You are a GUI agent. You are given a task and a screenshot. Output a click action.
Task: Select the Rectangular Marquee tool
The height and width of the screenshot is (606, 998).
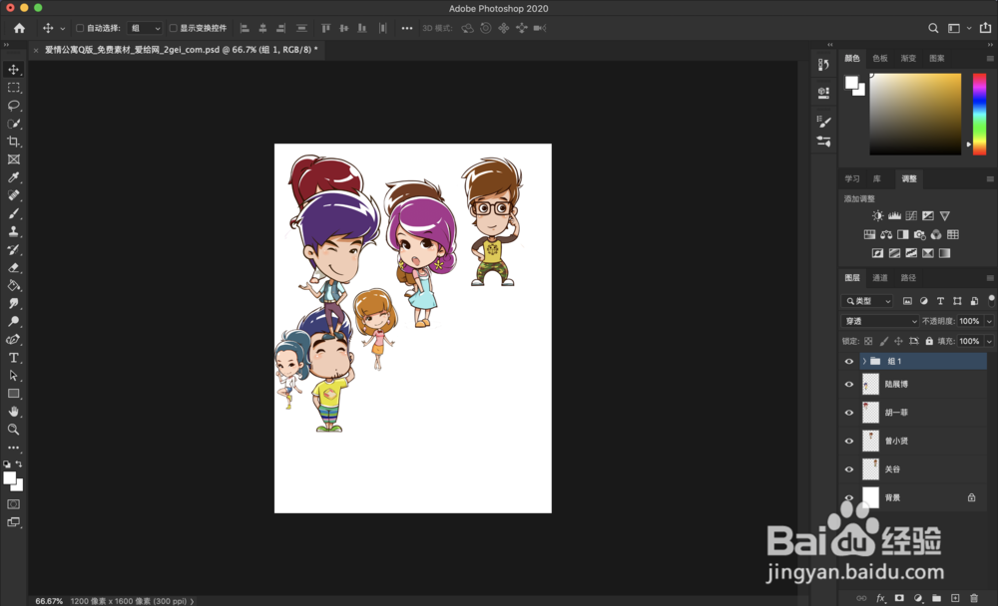13,87
